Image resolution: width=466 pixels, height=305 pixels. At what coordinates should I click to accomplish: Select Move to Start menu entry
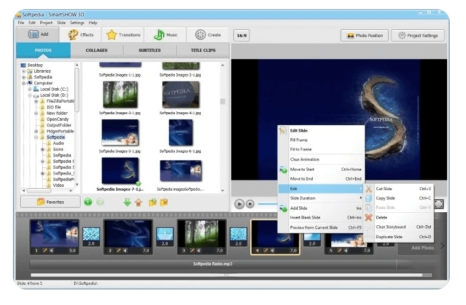pos(321,169)
